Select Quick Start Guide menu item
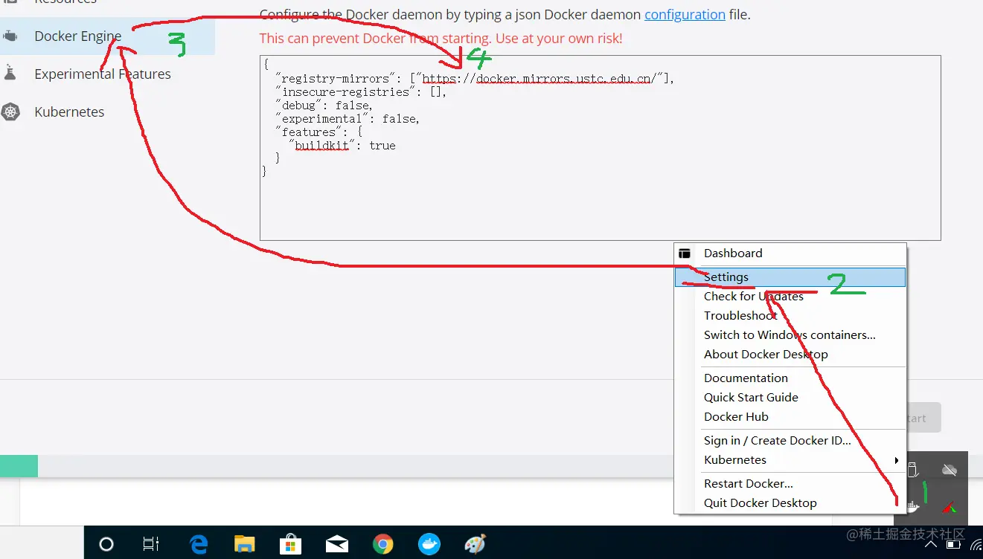Viewport: 983px width, 559px height. click(790, 398)
